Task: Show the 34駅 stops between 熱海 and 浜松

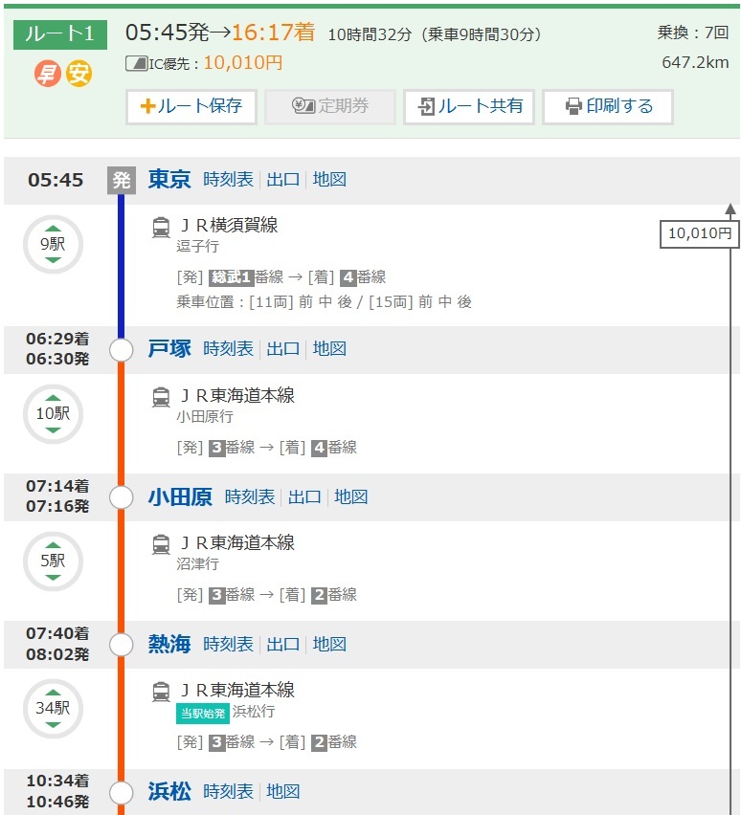Action: pos(53,709)
